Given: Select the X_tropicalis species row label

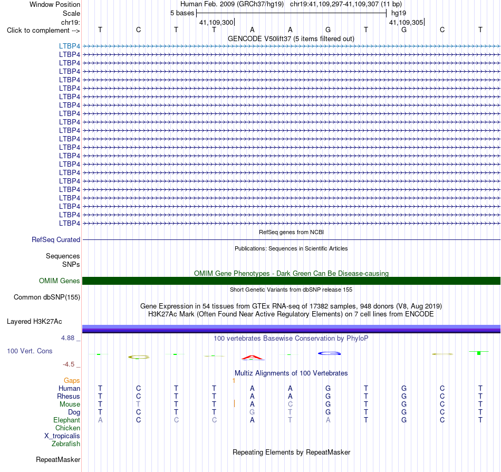Looking at the screenshot, I should (62, 436).
